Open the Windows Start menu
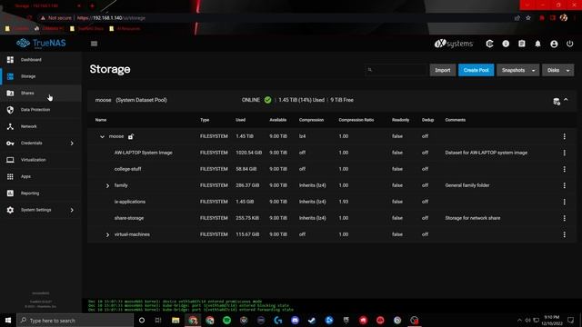The height and width of the screenshot is (327, 582). (8, 320)
